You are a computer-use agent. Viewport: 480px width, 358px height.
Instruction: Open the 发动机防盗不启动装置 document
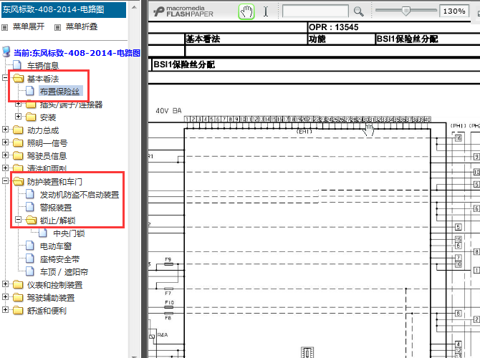[x=80, y=195]
